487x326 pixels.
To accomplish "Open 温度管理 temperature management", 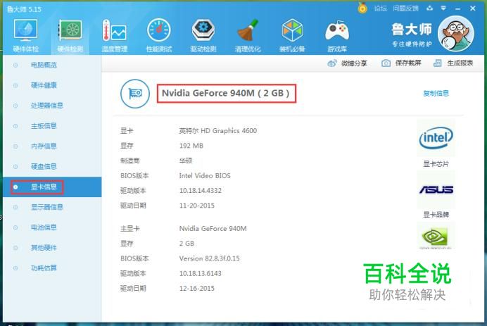I will pyautogui.click(x=114, y=35).
